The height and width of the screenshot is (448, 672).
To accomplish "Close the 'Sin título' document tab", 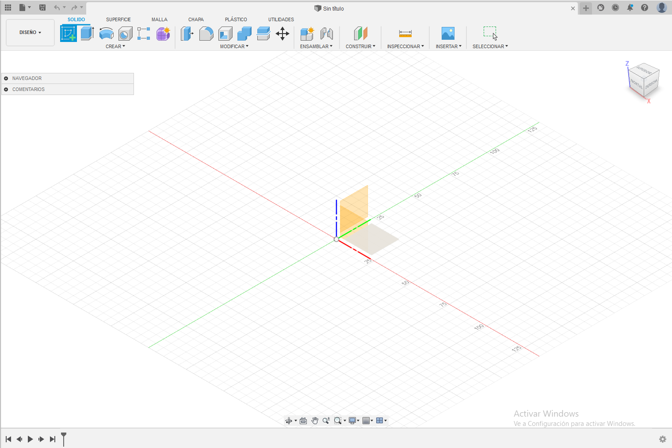I will (x=573, y=8).
